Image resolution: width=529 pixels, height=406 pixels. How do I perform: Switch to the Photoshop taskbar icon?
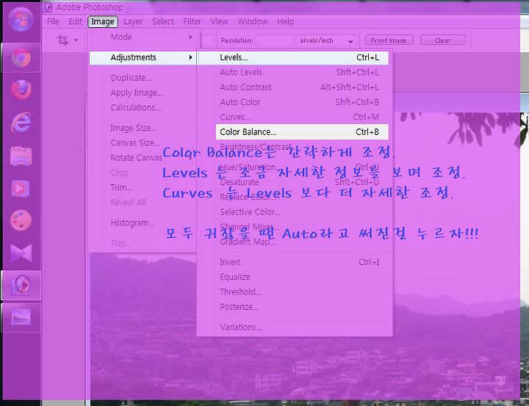click(21, 286)
